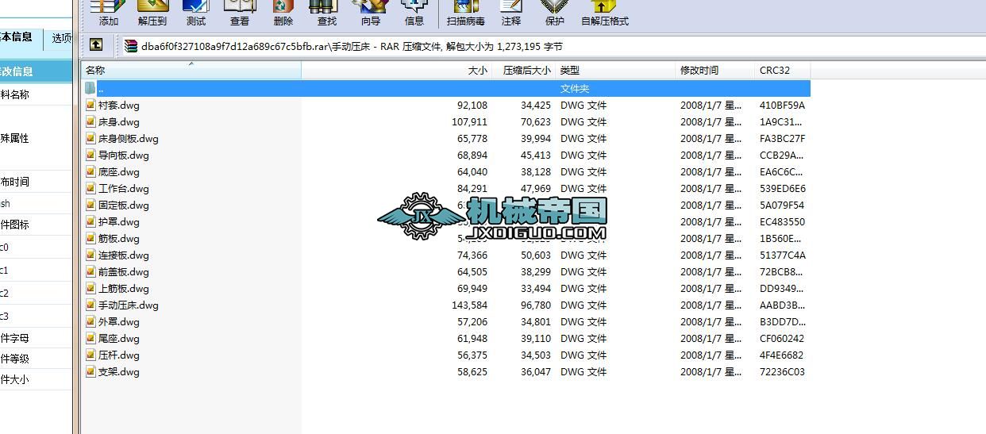This screenshot has width=986, height=434.
Task: Click CRC32 value FA3BC27F
Action: pyautogui.click(x=782, y=138)
